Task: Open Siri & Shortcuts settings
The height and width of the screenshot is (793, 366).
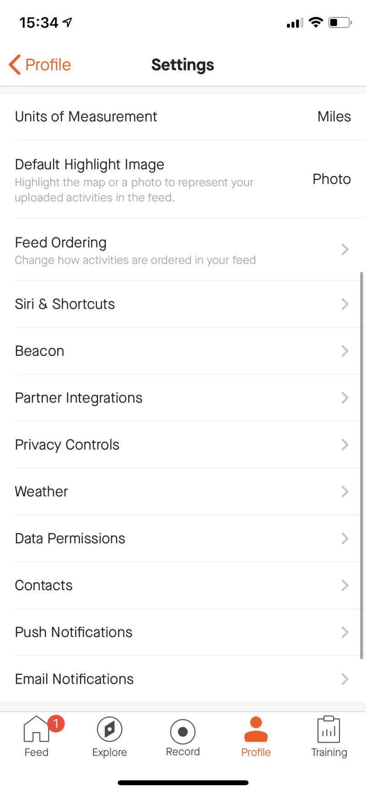Action: (183, 304)
